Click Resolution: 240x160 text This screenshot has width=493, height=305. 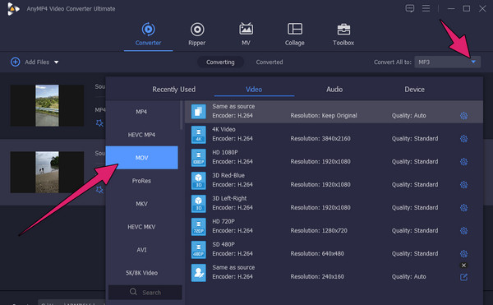tap(317, 277)
